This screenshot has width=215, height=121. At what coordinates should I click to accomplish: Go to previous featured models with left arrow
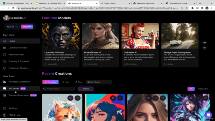(x=205, y=48)
